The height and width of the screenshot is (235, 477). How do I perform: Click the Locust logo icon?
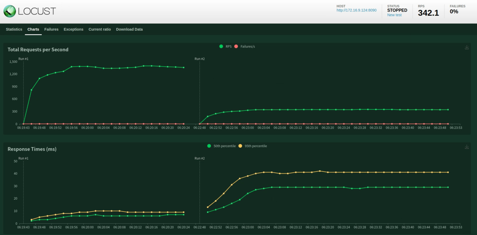tap(10, 11)
